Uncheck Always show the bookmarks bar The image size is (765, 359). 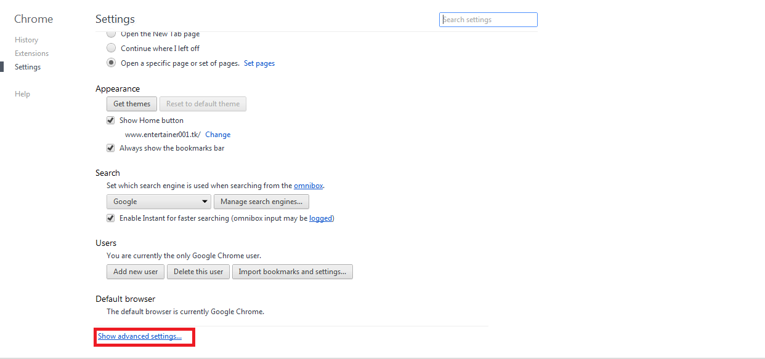pos(111,148)
